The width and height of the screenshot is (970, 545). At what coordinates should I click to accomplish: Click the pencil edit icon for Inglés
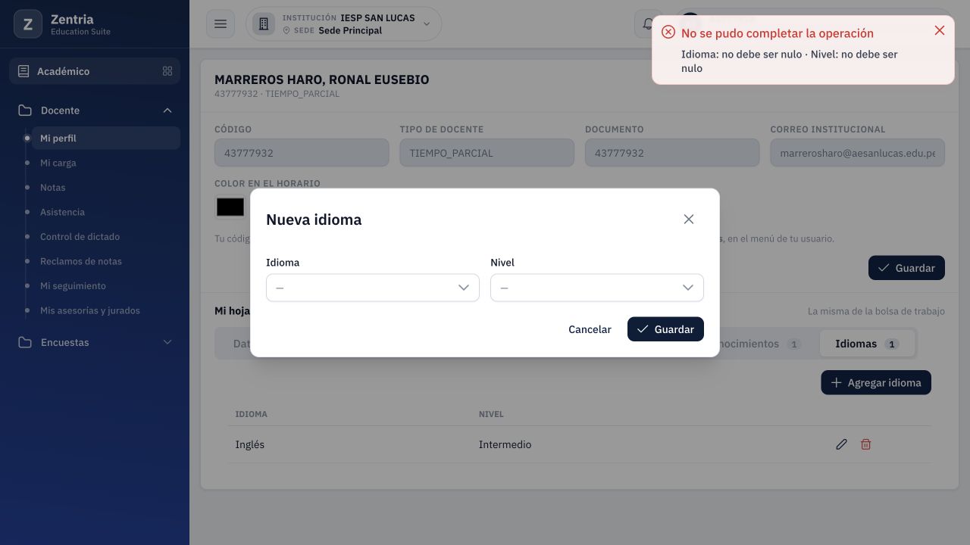pos(841,444)
